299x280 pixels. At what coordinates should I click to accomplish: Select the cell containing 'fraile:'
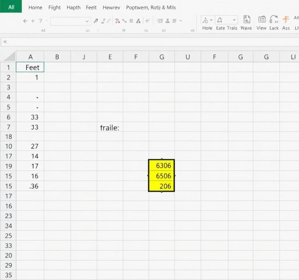point(110,128)
